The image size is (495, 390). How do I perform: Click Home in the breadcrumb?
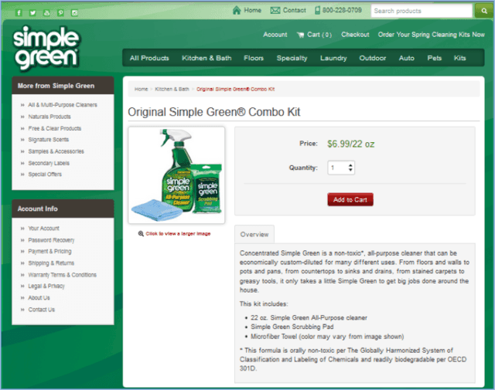pos(141,90)
